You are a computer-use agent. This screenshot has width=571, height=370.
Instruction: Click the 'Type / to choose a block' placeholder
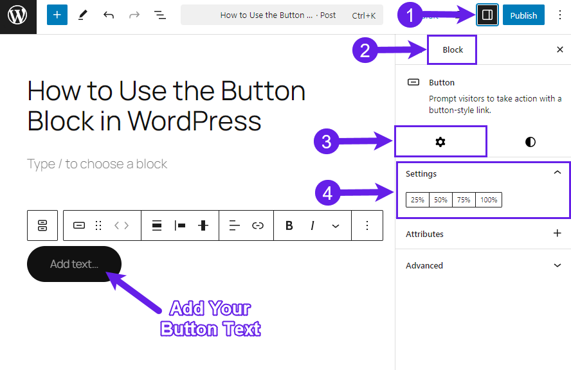[x=97, y=164]
